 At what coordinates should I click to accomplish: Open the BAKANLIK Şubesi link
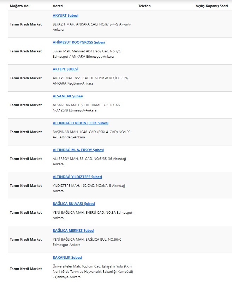pyautogui.click(x=67, y=258)
